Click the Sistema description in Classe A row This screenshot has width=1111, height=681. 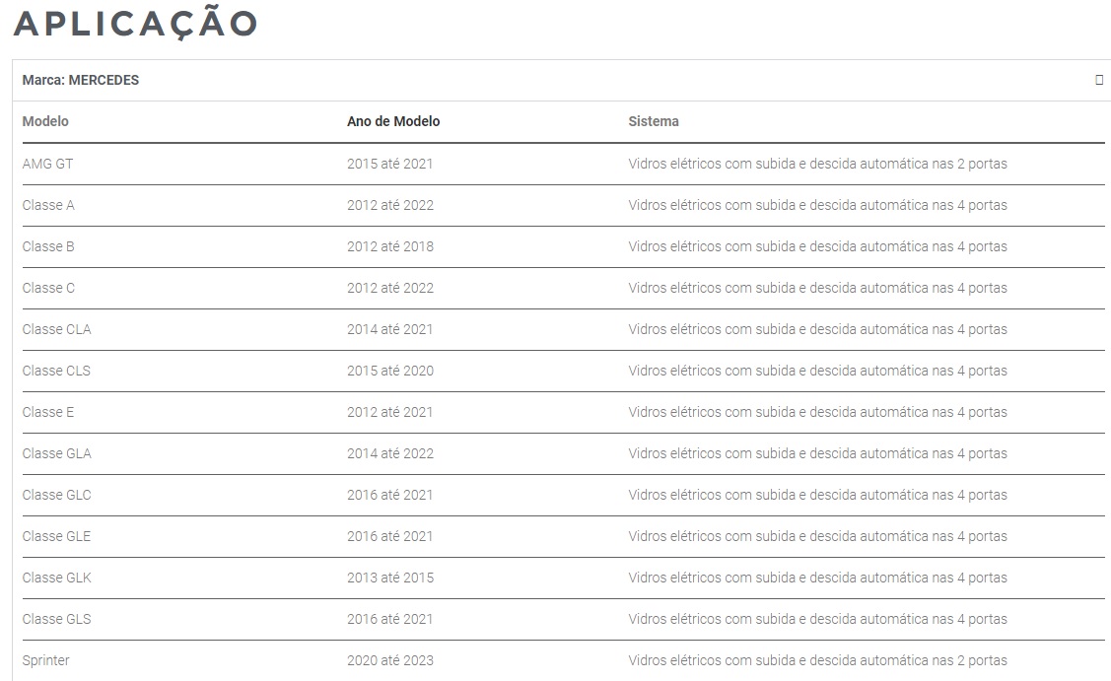(x=817, y=205)
